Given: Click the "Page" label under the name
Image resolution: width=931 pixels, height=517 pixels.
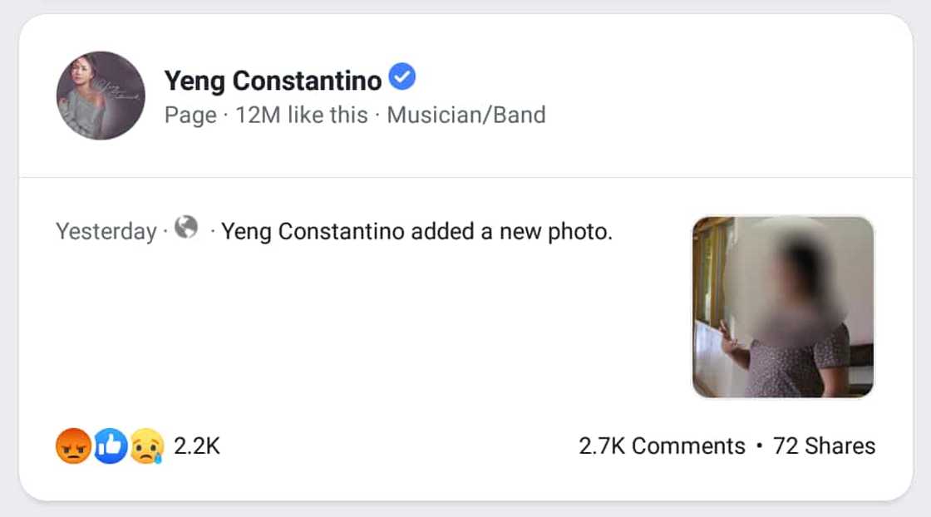Looking at the screenshot, I should [x=190, y=115].
